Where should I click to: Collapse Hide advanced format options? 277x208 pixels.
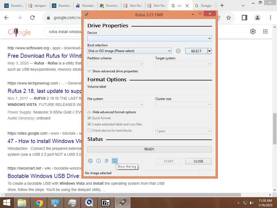[x=112, y=112]
